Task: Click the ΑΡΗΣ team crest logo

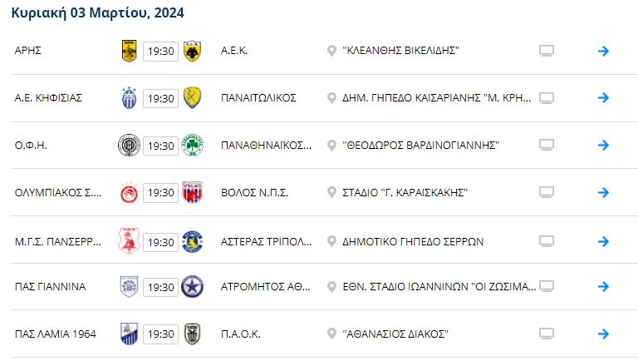Action: pyautogui.click(x=130, y=51)
